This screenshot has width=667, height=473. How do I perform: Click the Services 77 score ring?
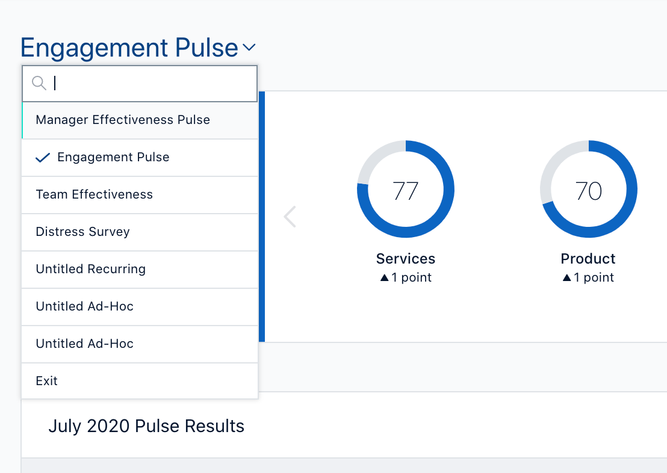pos(405,189)
